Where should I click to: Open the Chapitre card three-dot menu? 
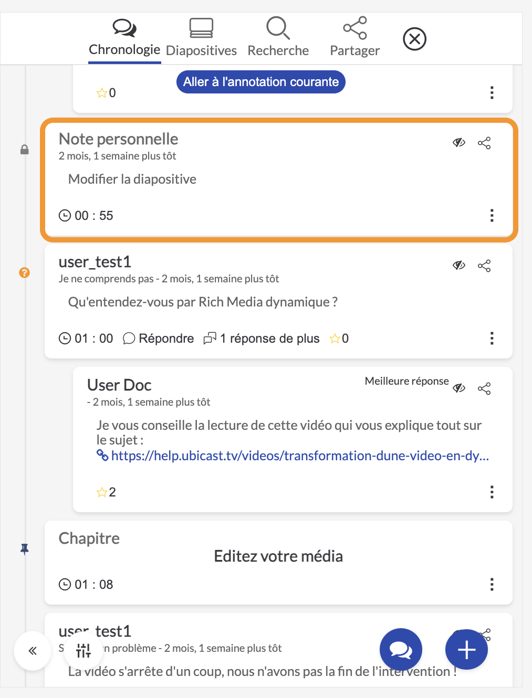coord(492,584)
